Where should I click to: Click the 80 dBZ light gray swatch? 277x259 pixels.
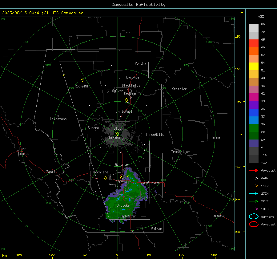(254, 28)
